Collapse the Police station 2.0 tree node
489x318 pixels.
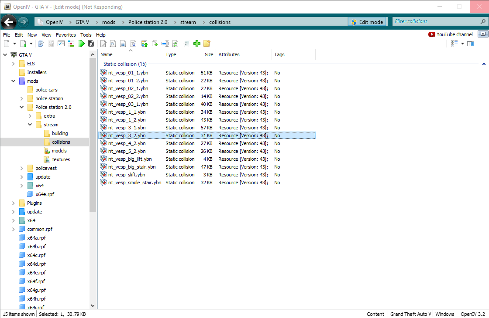tap(22, 107)
